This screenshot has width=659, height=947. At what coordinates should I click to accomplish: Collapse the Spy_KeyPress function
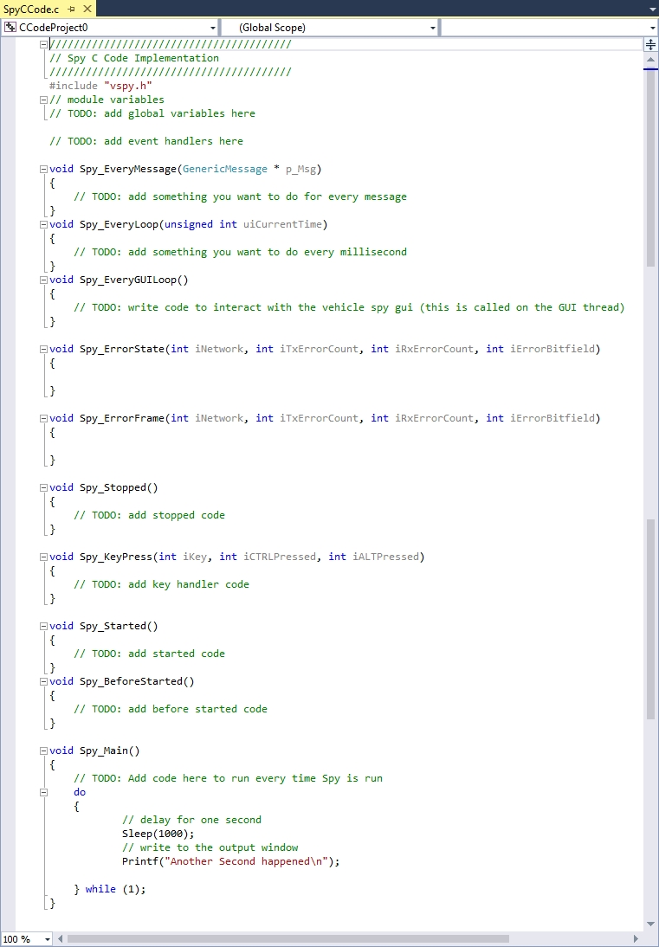[x=43, y=557]
